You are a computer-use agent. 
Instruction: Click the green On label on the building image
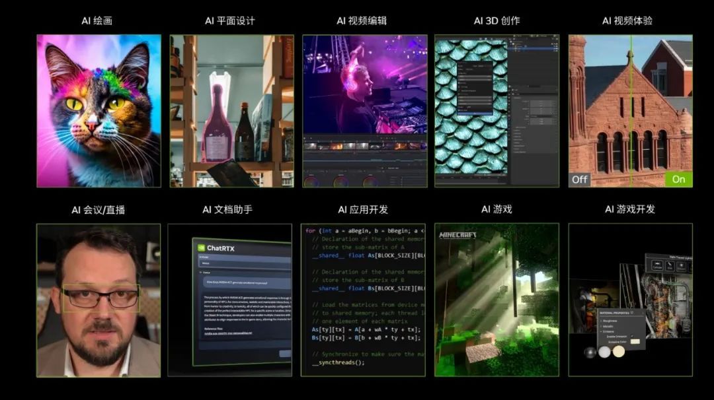point(678,180)
